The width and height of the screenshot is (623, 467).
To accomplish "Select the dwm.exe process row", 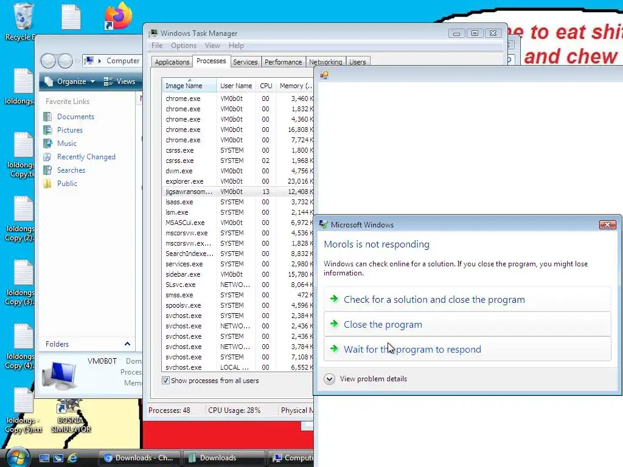I will (238, 171).
